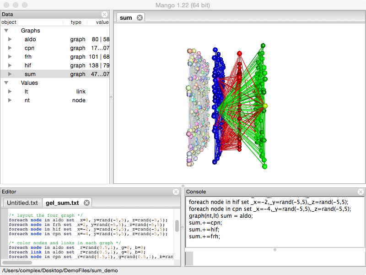Image resolution: width=366 pixels, height=275 pixels.
Task: Expand the nt node value
Action: (x=10, y=100)
